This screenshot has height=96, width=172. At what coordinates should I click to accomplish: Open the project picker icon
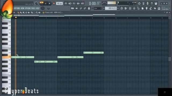142,8
